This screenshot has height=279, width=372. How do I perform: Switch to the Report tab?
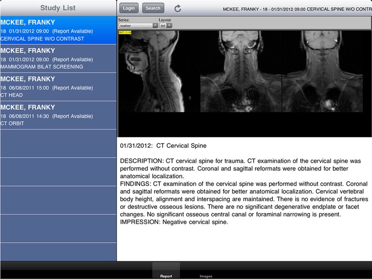click(x=166, y=271)
